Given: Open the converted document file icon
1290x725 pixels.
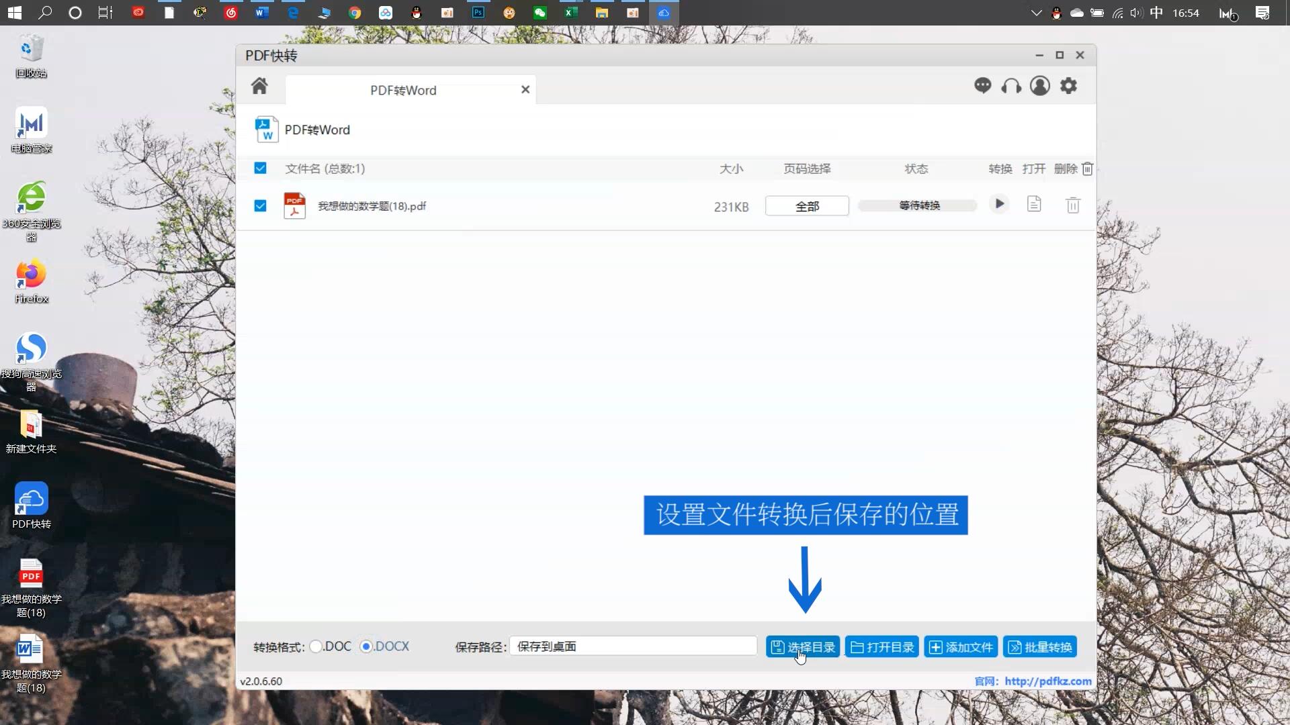Looking at the screenshot, I should (x=1033, y=203).
